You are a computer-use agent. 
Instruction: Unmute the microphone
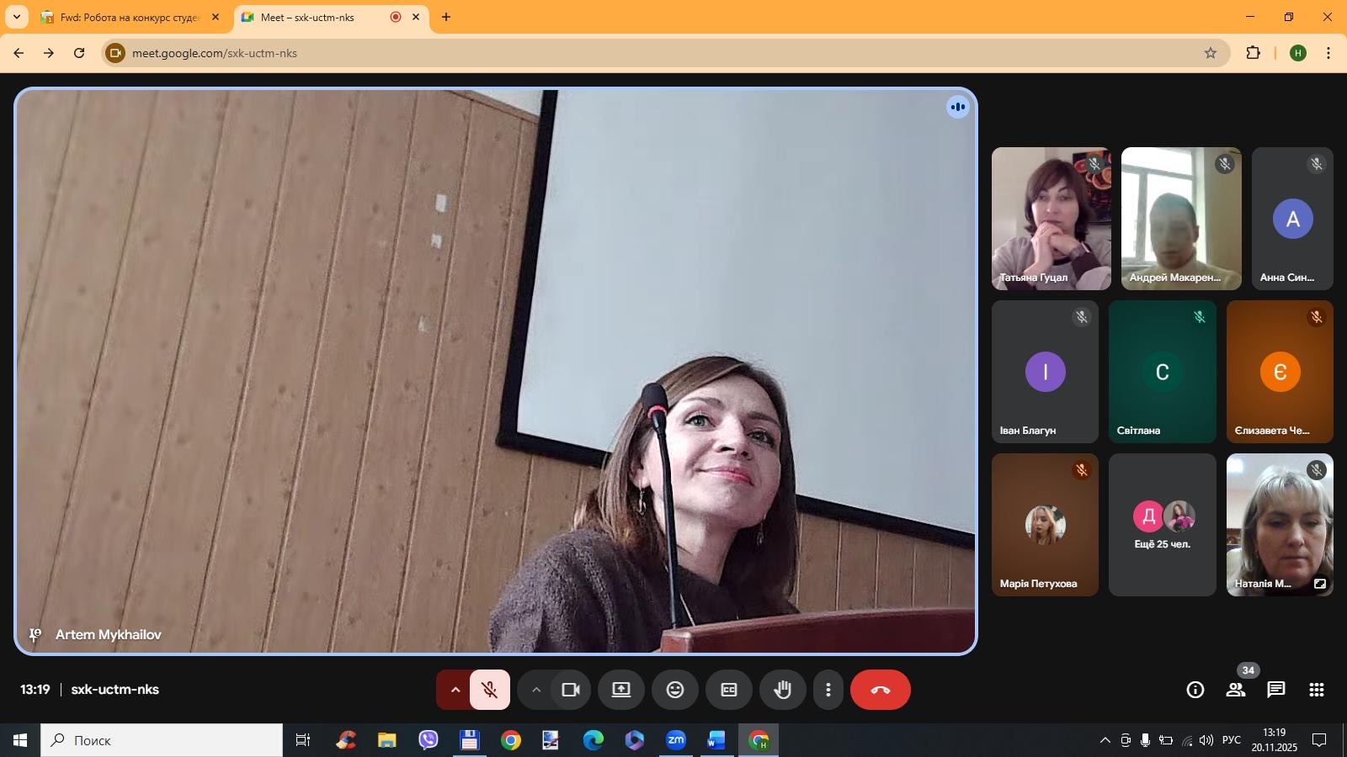pyautogui.click(x=490, y=690)
